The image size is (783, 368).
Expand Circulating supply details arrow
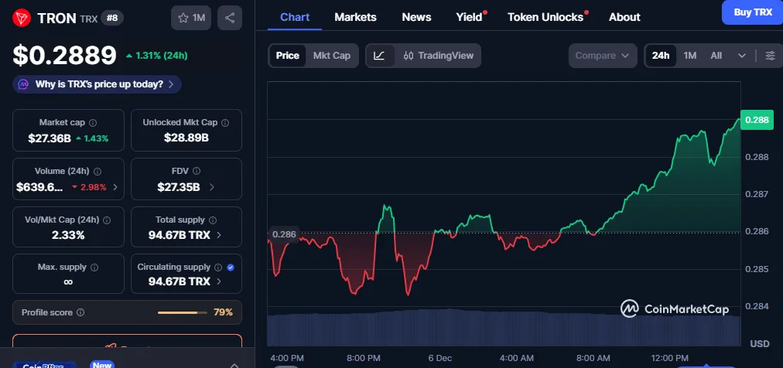click(x=219, y=281)
